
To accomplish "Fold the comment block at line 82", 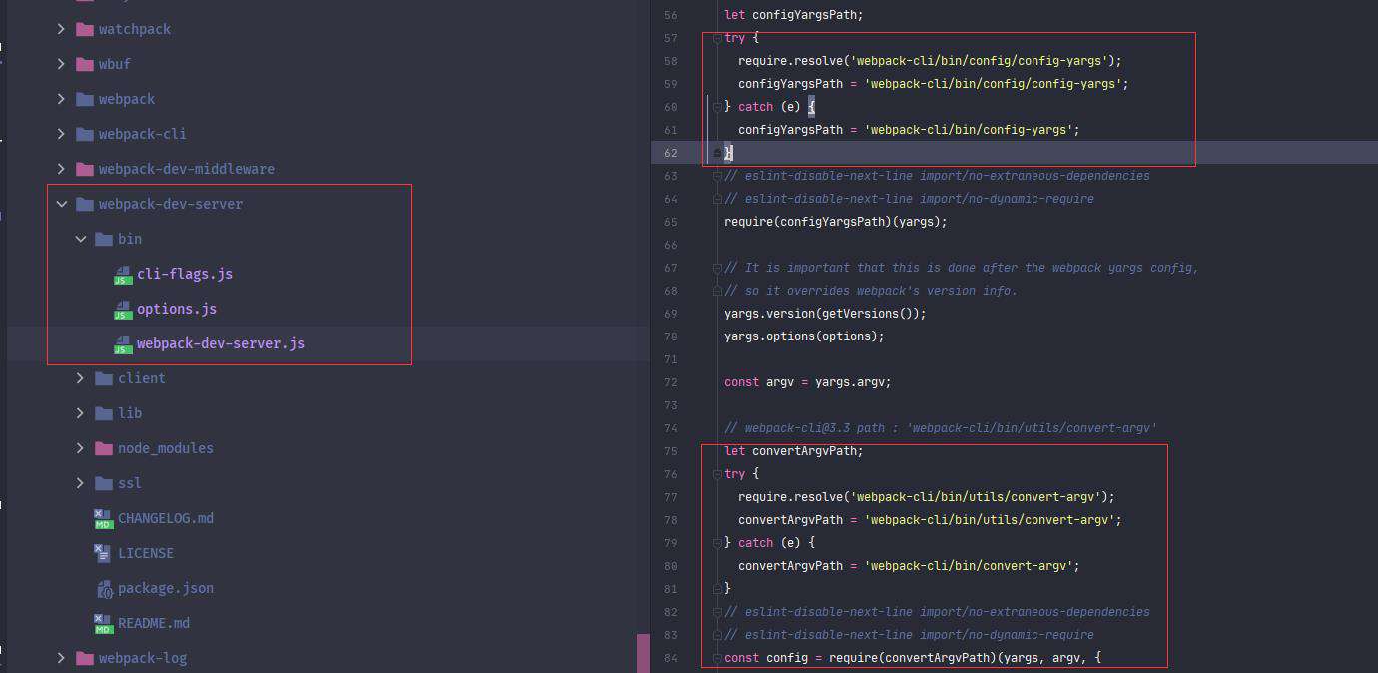I will 716,612.
